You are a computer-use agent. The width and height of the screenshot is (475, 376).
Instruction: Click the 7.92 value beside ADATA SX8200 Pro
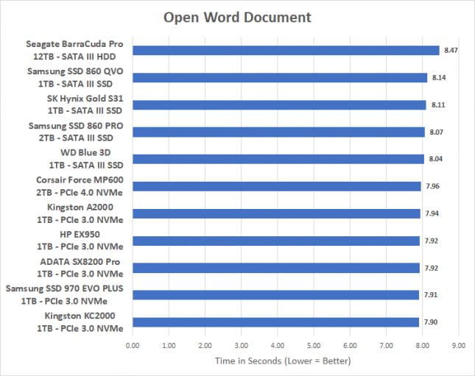(x=431, y=269)
